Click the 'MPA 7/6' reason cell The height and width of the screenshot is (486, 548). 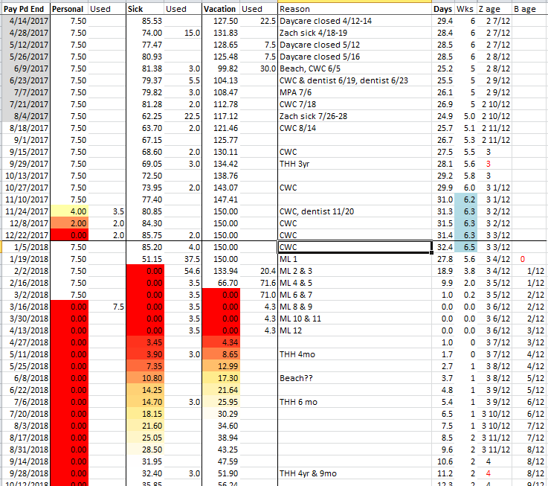pos(355,92)
